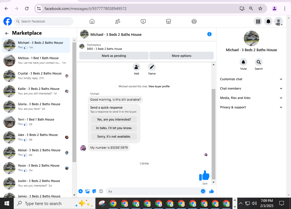Expand Chat members section

click(251, 88)
